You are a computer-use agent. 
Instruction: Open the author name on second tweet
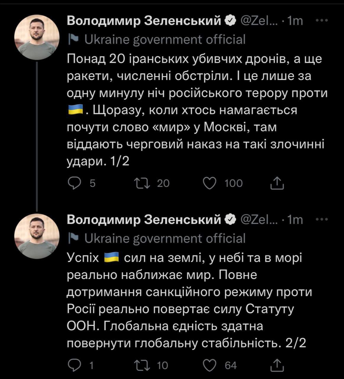click(x=144, y=219)
